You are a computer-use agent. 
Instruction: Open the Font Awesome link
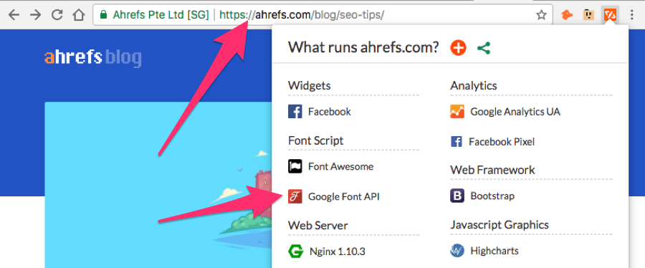click(x=340, y=166)
